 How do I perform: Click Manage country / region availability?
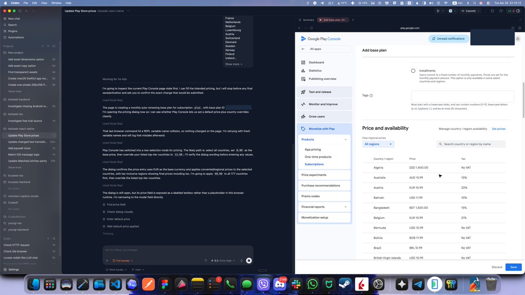pyautogui.click(x=462, y=129)
